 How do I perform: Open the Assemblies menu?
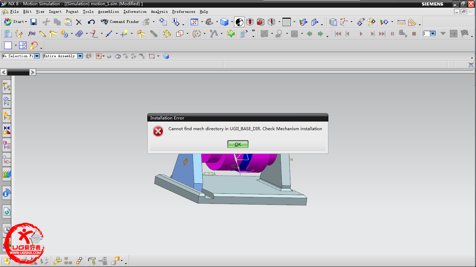[x=108, y=12]
